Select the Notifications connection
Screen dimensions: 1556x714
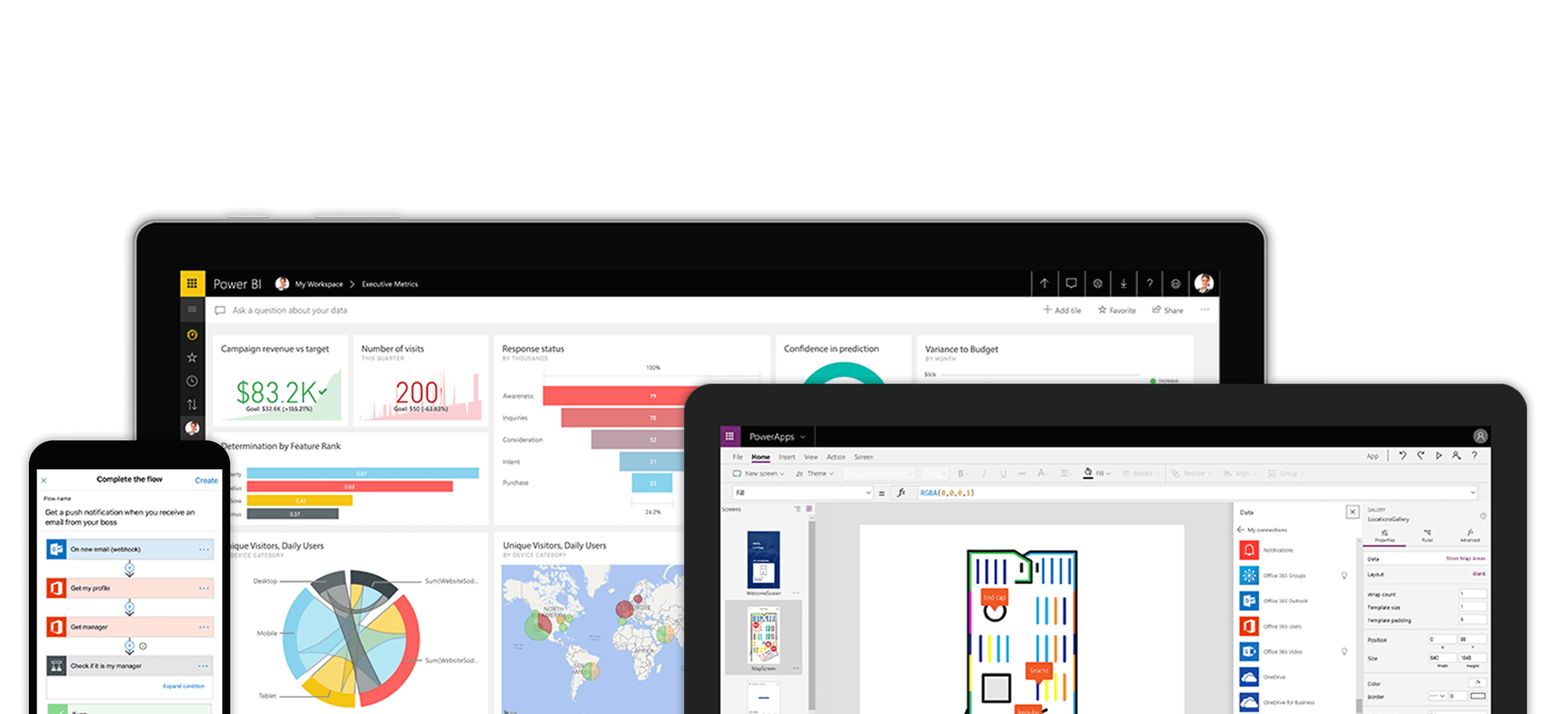(x=1267, y=551)
